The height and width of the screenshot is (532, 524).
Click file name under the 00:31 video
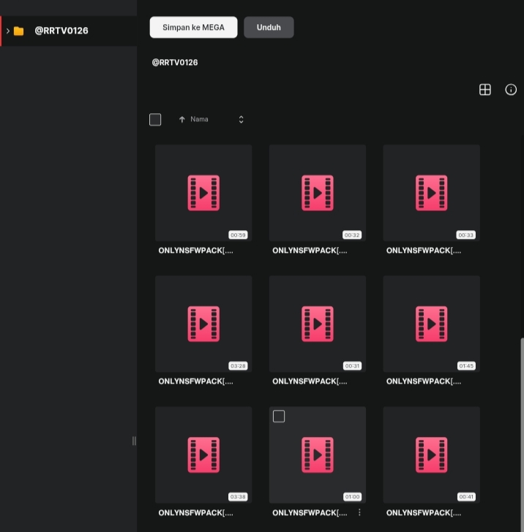310,381
